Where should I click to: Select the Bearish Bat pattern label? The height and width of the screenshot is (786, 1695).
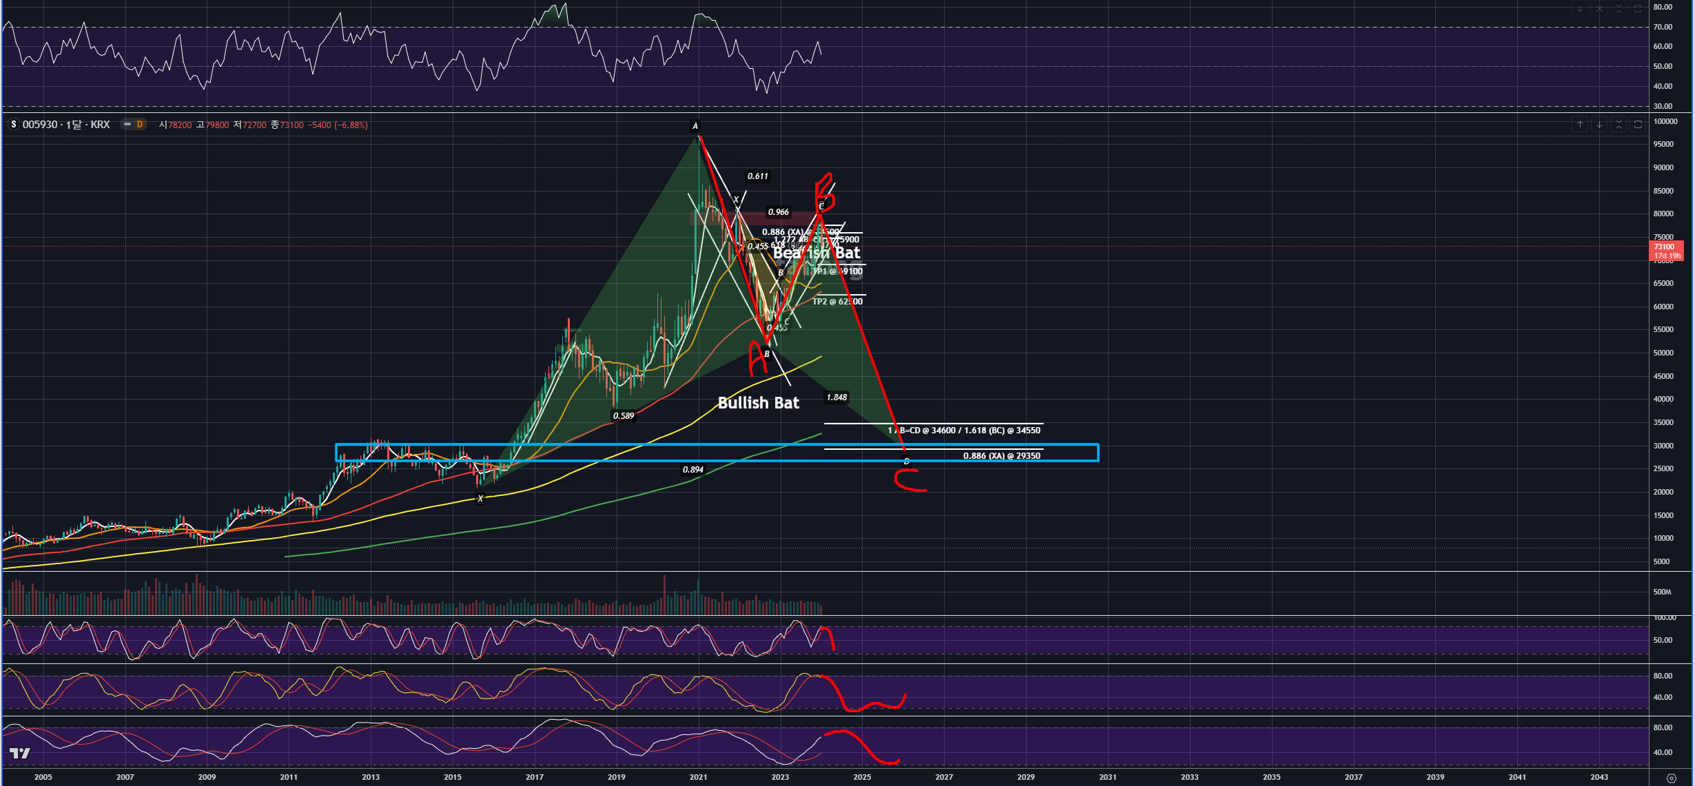coord(816,254)
